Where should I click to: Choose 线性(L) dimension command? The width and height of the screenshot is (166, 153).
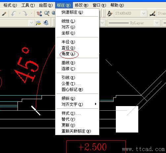68,21
